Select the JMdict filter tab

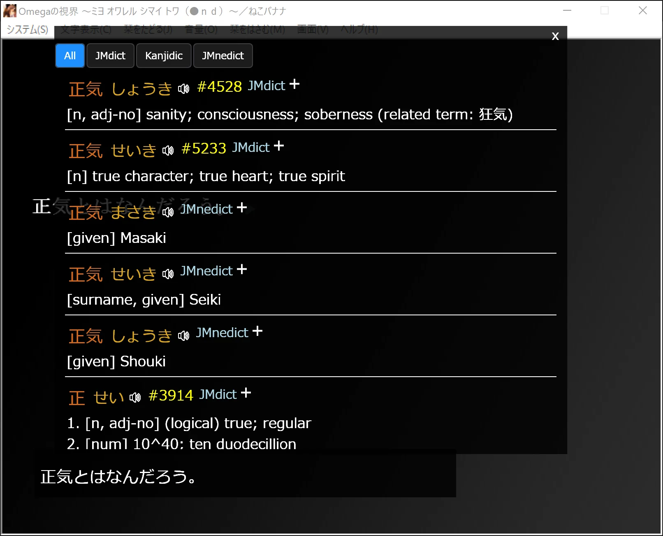click(x=110, y=56)
